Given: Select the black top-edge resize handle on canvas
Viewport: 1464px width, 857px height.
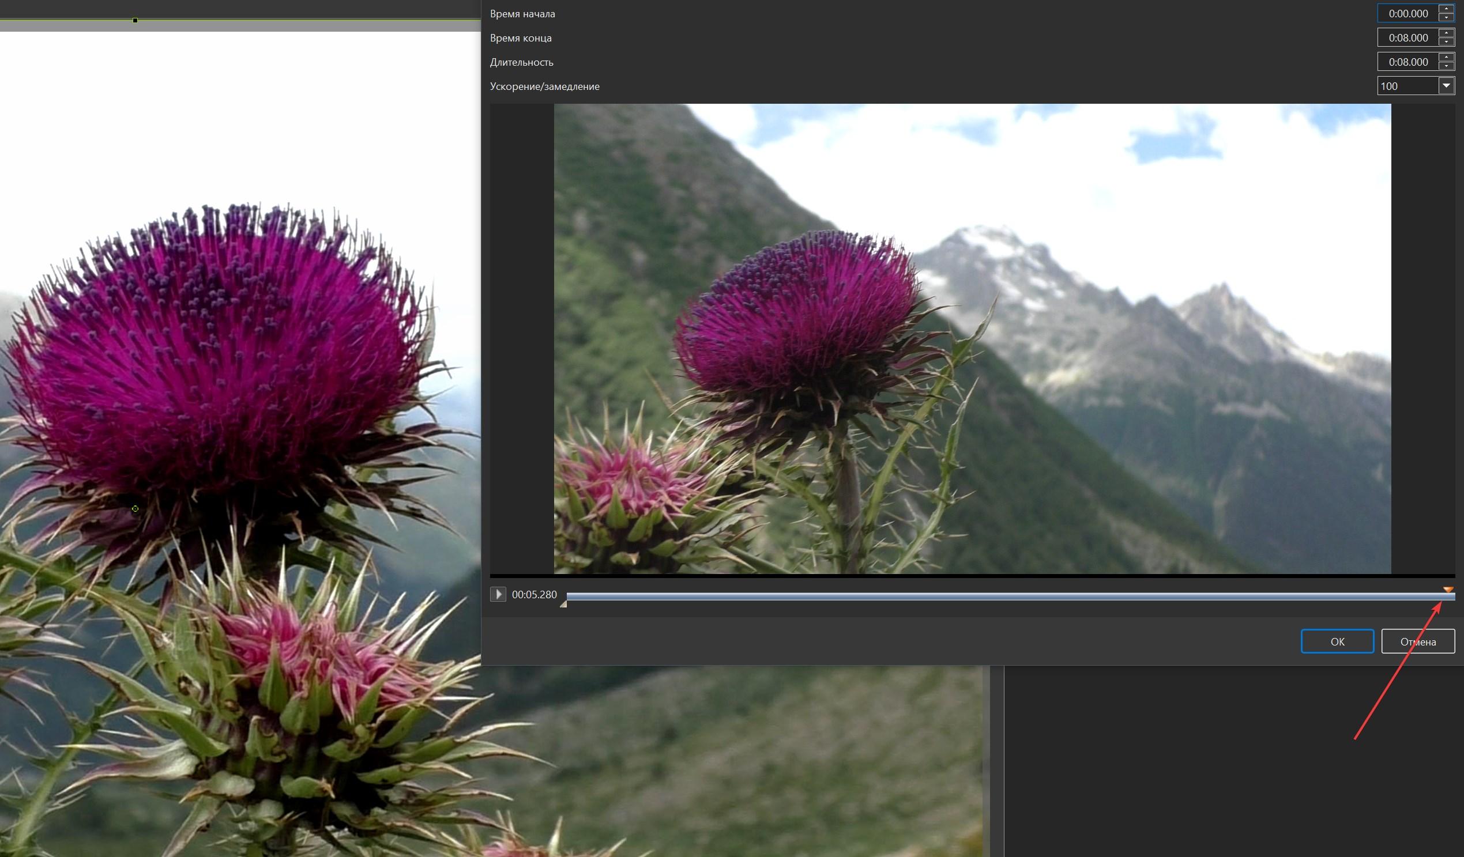Looking at the screenshot, I should [x=135, y=20].
